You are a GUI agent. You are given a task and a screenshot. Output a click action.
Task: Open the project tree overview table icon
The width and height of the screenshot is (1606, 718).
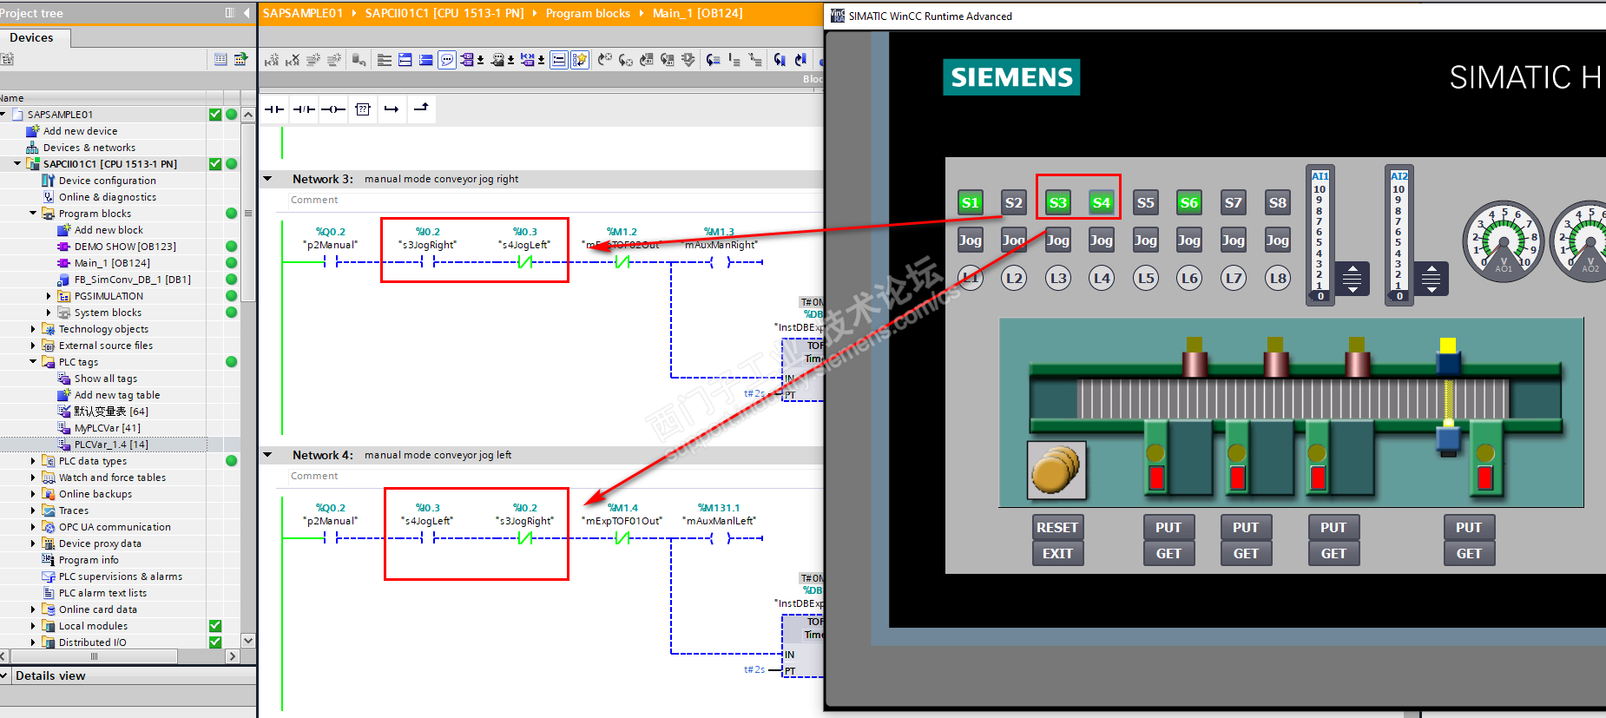[x=220, y=59]
